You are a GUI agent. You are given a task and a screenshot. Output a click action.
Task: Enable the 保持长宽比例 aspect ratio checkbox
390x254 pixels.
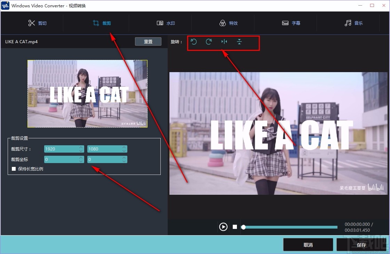[x=14, y=169]
